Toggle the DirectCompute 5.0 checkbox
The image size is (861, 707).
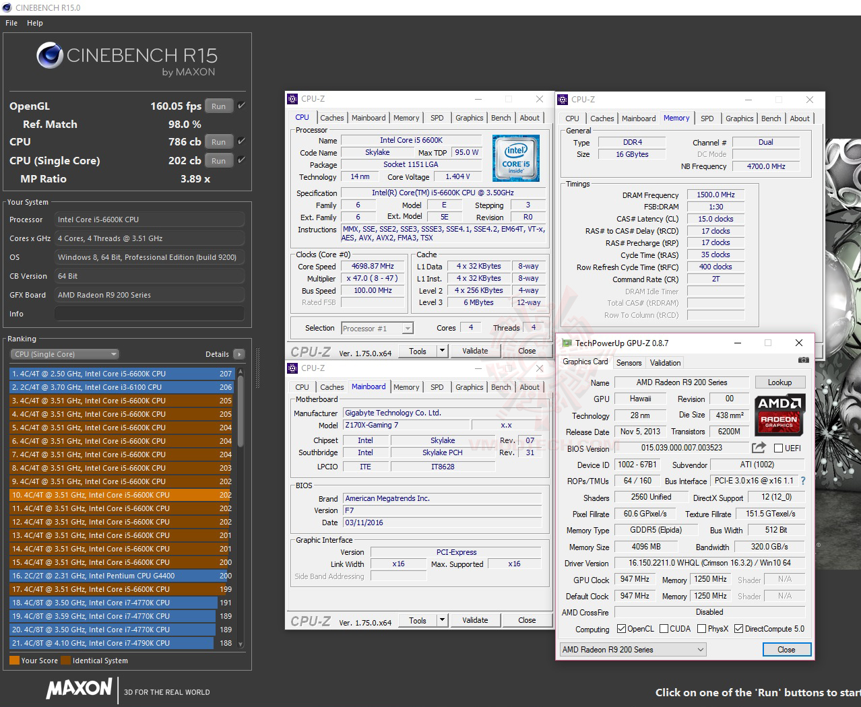pyautogui.click(x=738, y=629)
